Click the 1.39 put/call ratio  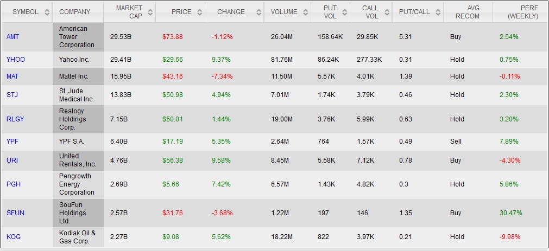coord(406,76)
